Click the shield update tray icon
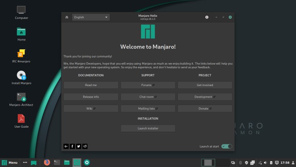This screenshot has width=296, height=167. [246, 163]
